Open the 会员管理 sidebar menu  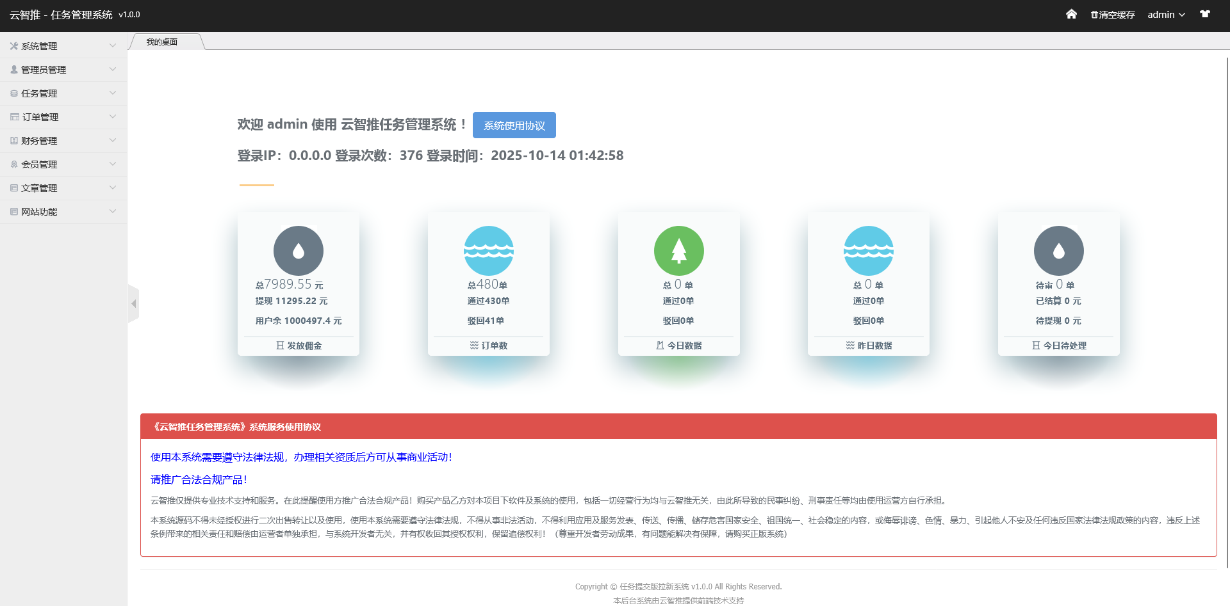(63, 164)
